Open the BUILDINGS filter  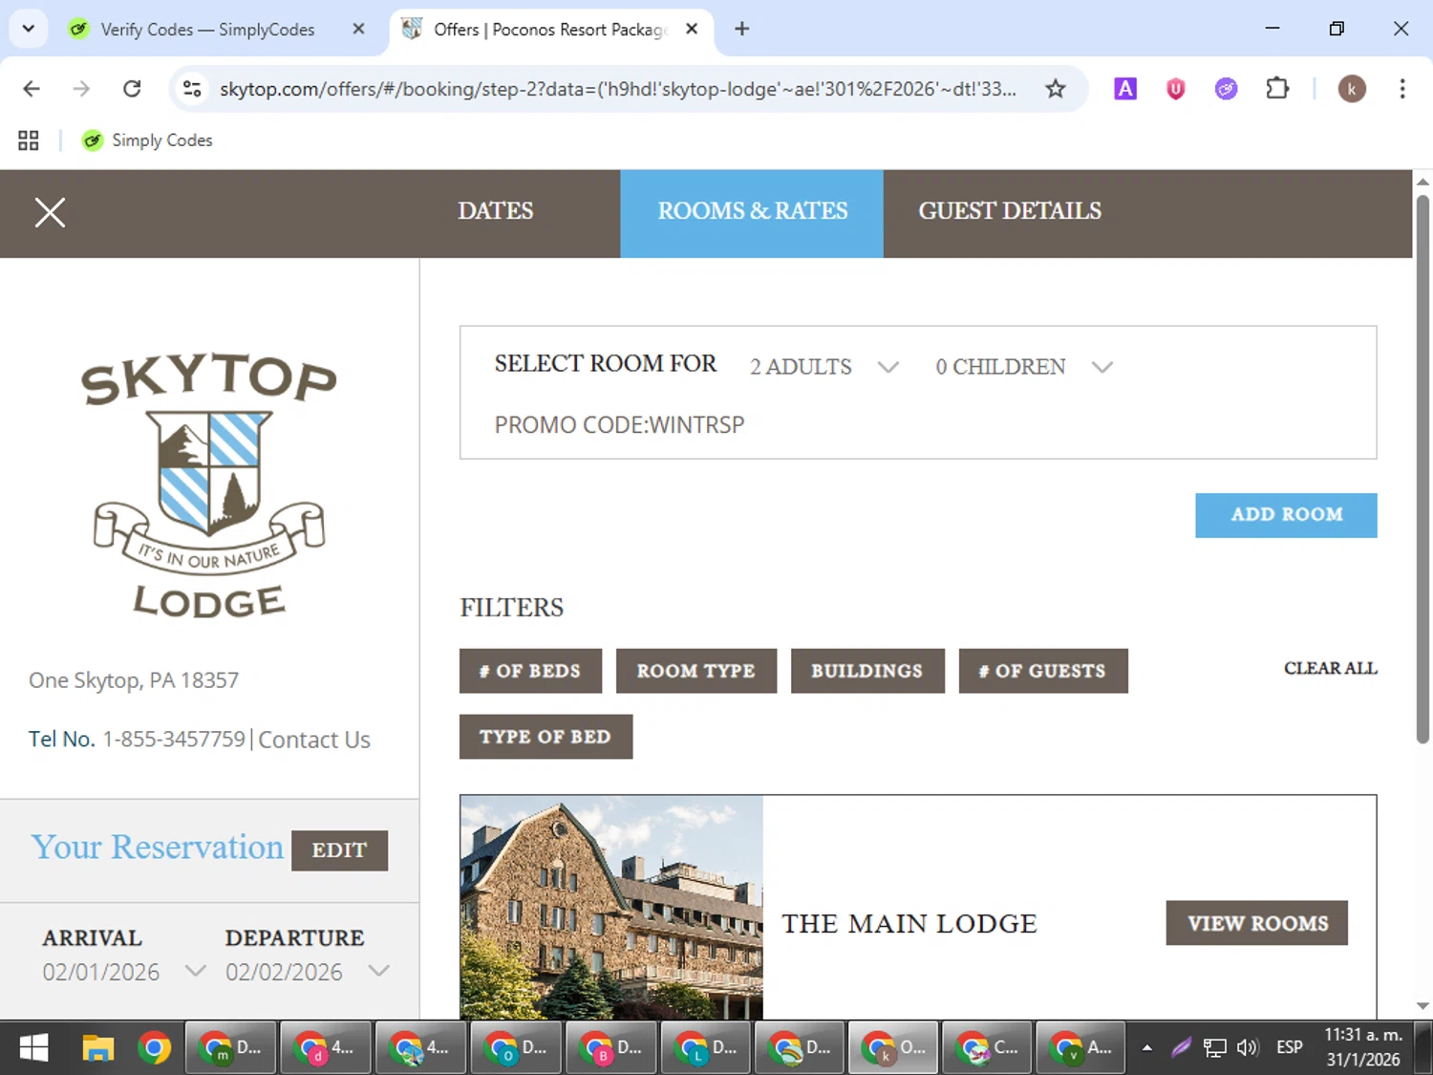[x=867, y=671]
